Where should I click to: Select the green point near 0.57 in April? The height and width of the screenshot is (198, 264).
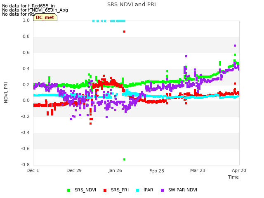coord(235,55)
